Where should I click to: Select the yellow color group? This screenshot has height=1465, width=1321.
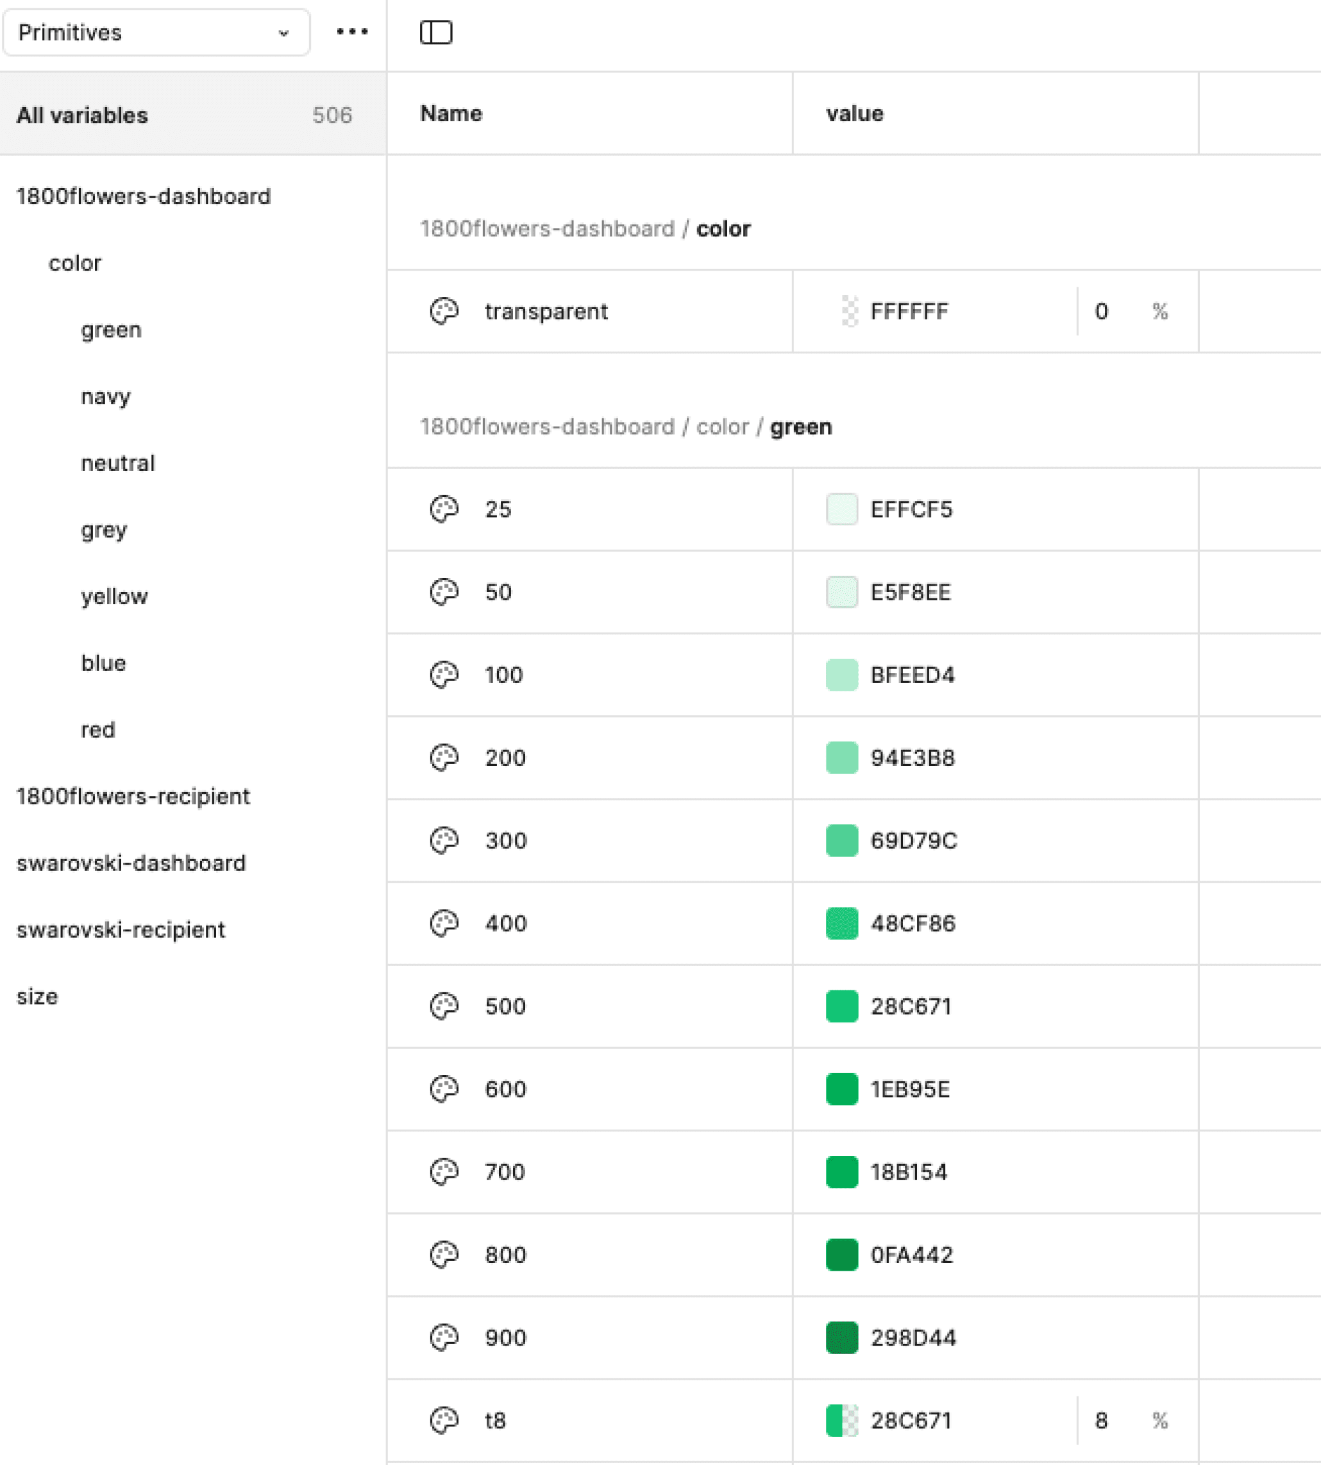(114, 596)
